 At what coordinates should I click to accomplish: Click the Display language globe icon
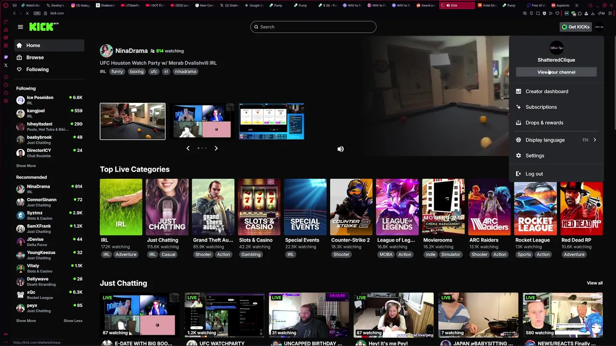click(518, 140)
